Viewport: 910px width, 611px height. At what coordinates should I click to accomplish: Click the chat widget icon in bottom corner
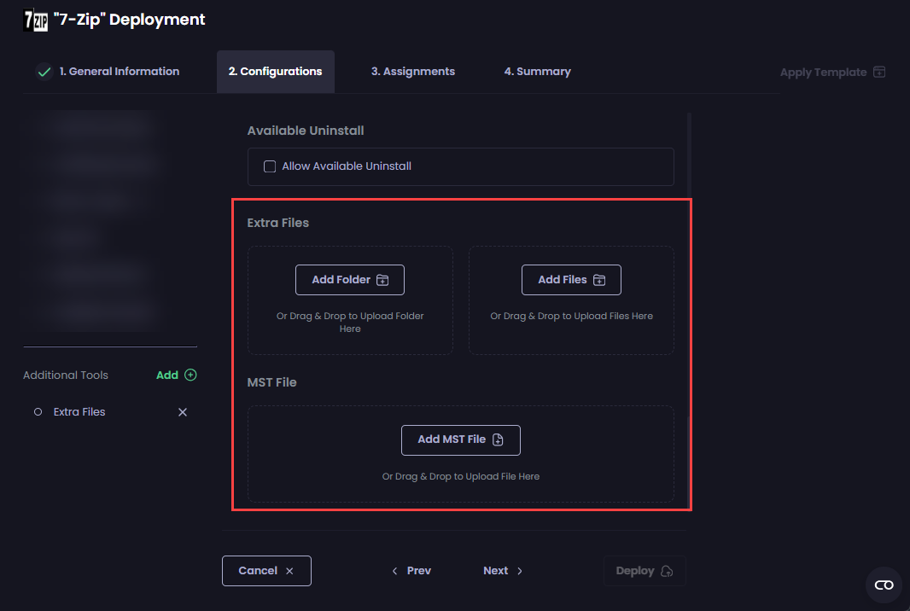point(884,585)
